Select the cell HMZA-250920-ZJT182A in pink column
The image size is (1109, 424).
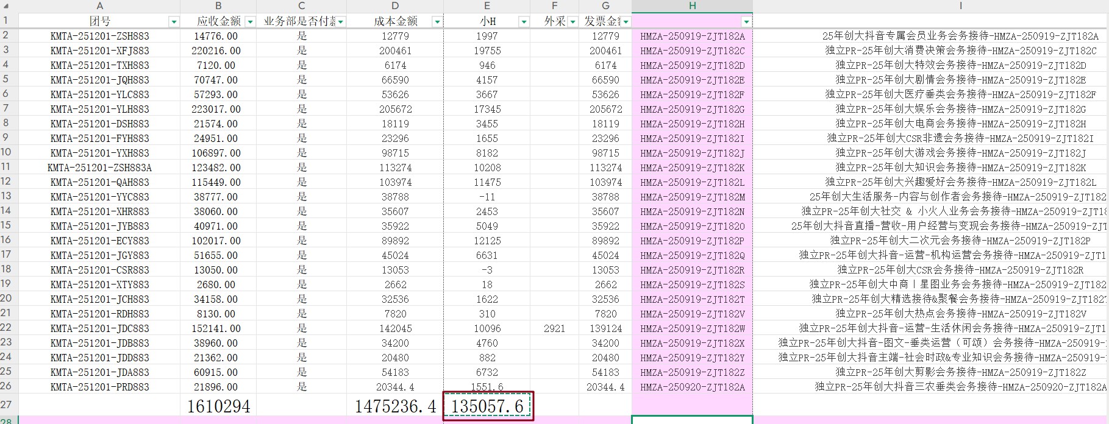click(x=692, y=387)
